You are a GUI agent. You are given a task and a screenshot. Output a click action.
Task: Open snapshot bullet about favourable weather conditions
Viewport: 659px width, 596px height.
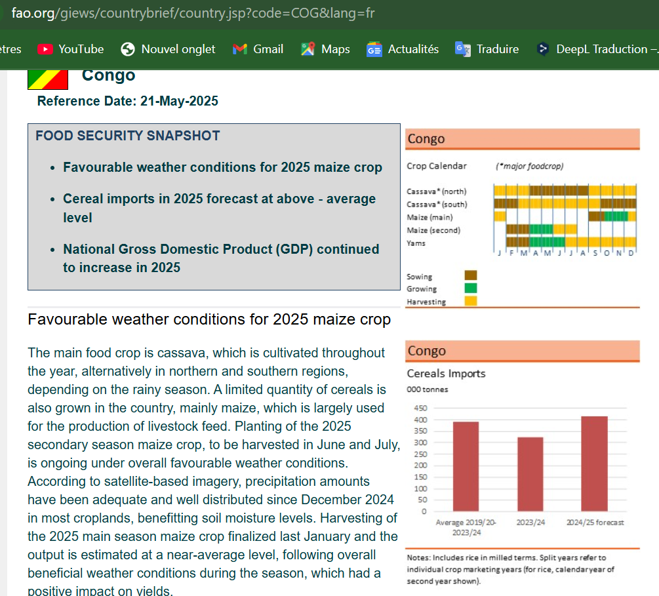(222, 167)
